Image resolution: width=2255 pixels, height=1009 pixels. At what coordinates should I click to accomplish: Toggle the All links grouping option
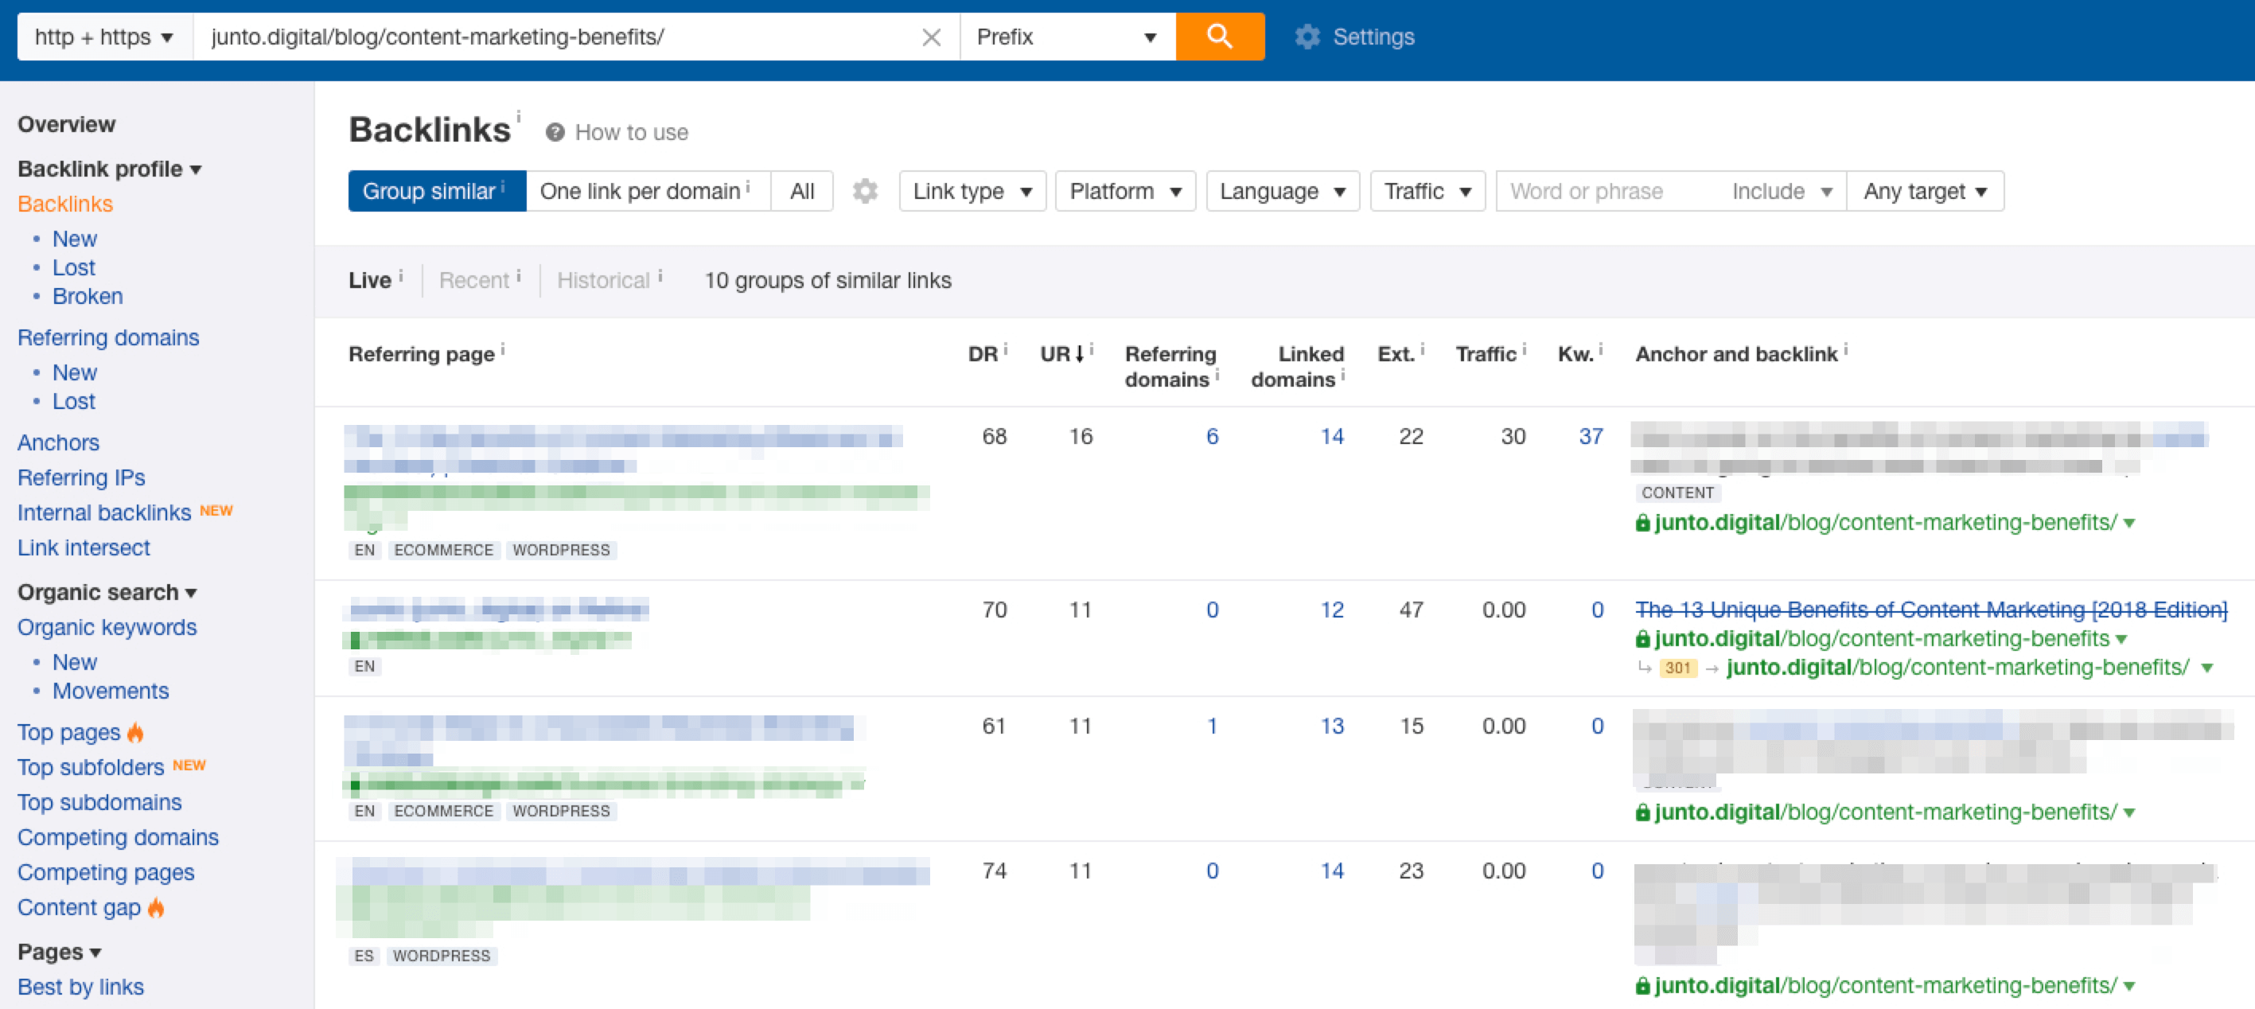click(x=801, y=191)
